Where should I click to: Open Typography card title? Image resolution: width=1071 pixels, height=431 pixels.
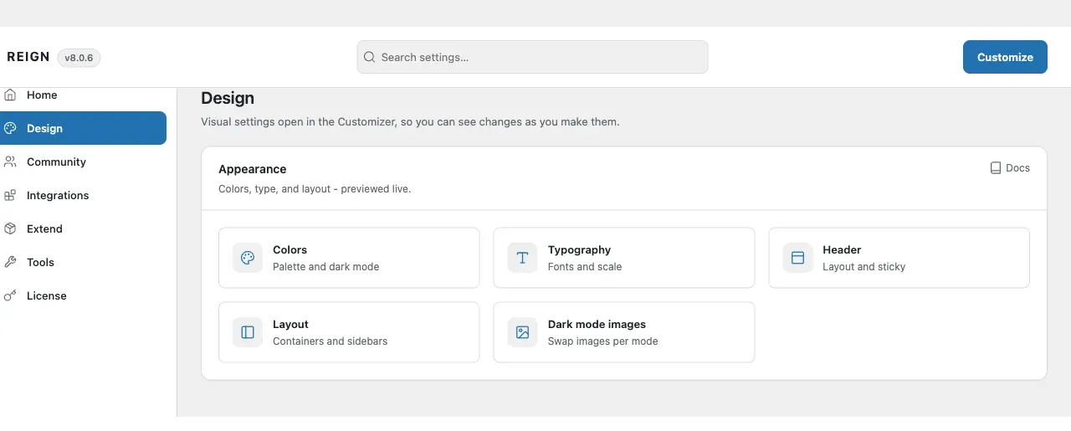579,249
